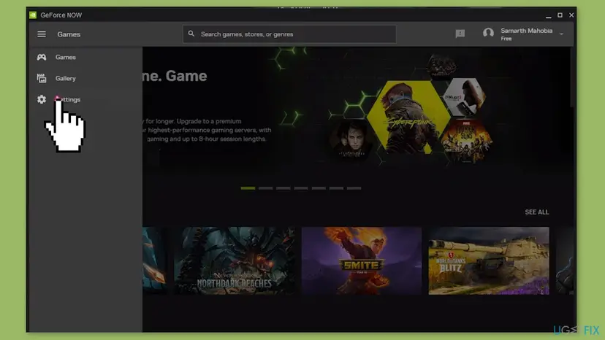
Task: Click the Free membership label
Action: point(506,39)
